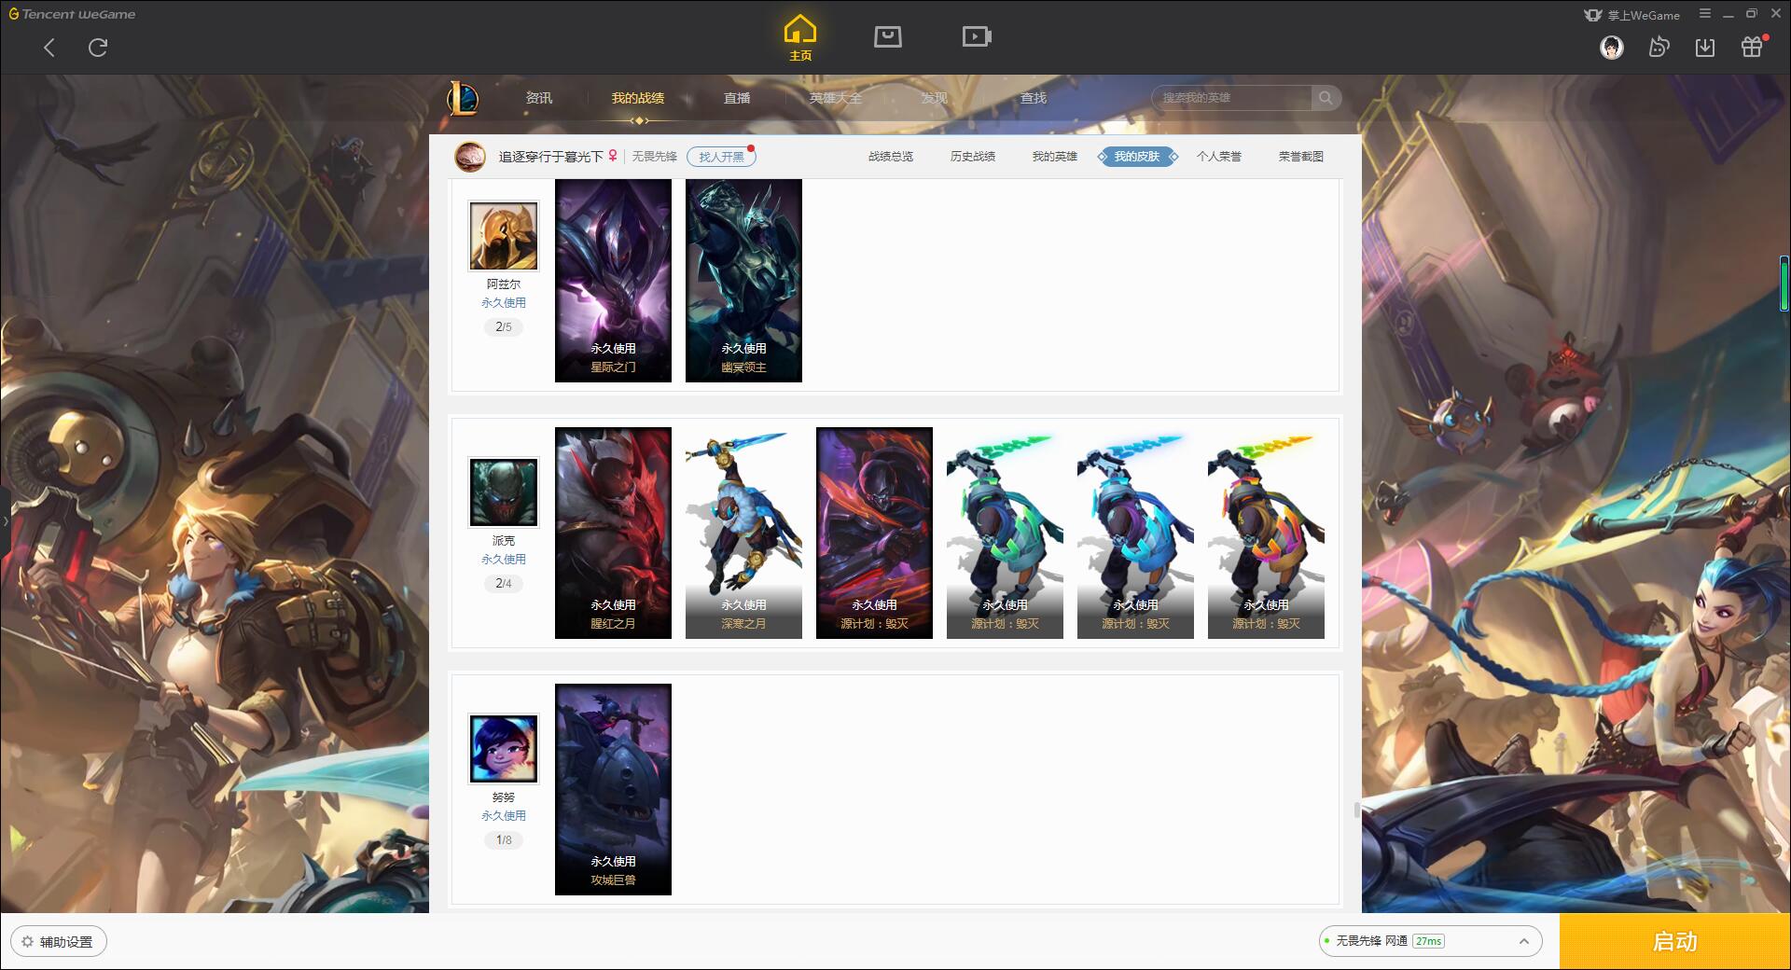Go back with the left arrow icon

49,48
